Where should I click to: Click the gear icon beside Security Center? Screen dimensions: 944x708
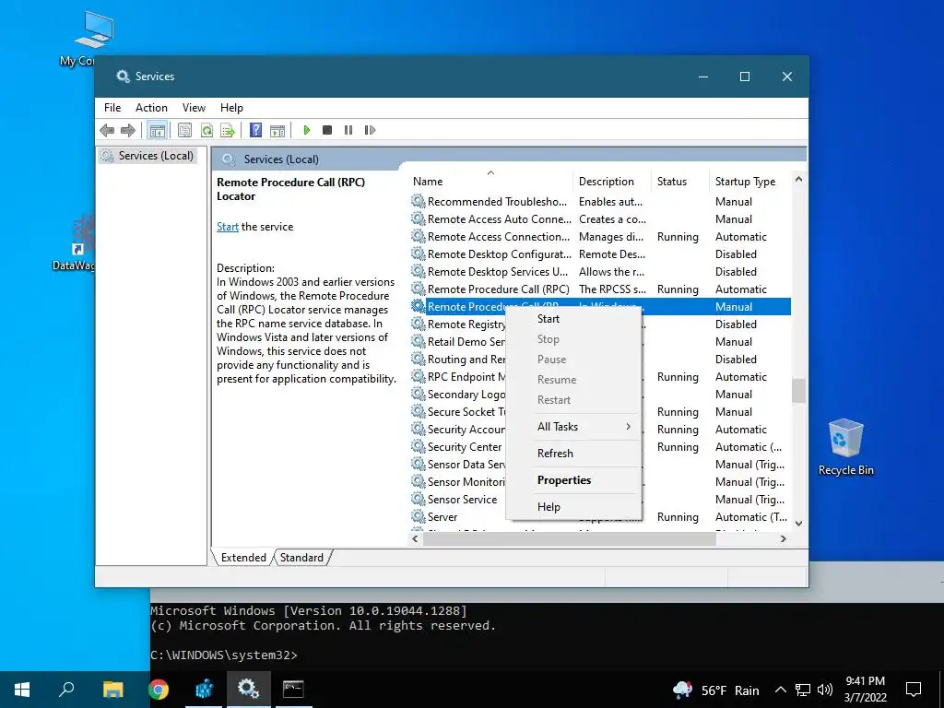click(419, 447)
